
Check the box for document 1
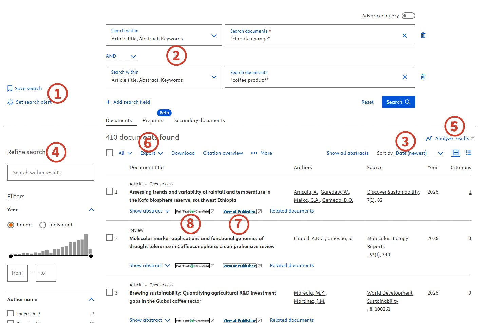tap(109, 191)
